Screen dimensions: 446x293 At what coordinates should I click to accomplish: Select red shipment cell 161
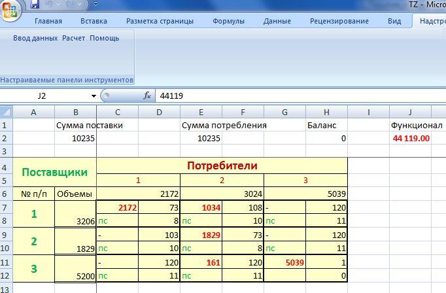(x=201, y=262)
